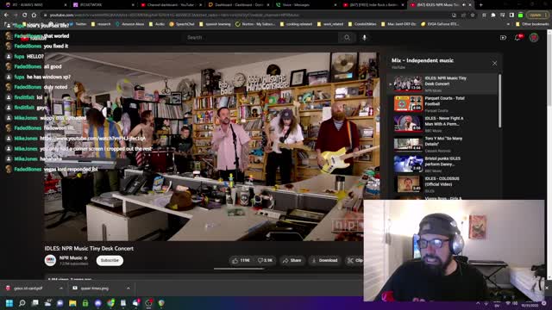Play Parquet Courts - Total Football thumbnail
The image size is (552, 310).
click(x=408, y=103)
